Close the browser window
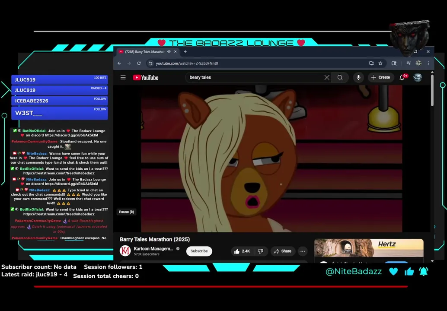The image size is (447, 311). click(428, 51)
